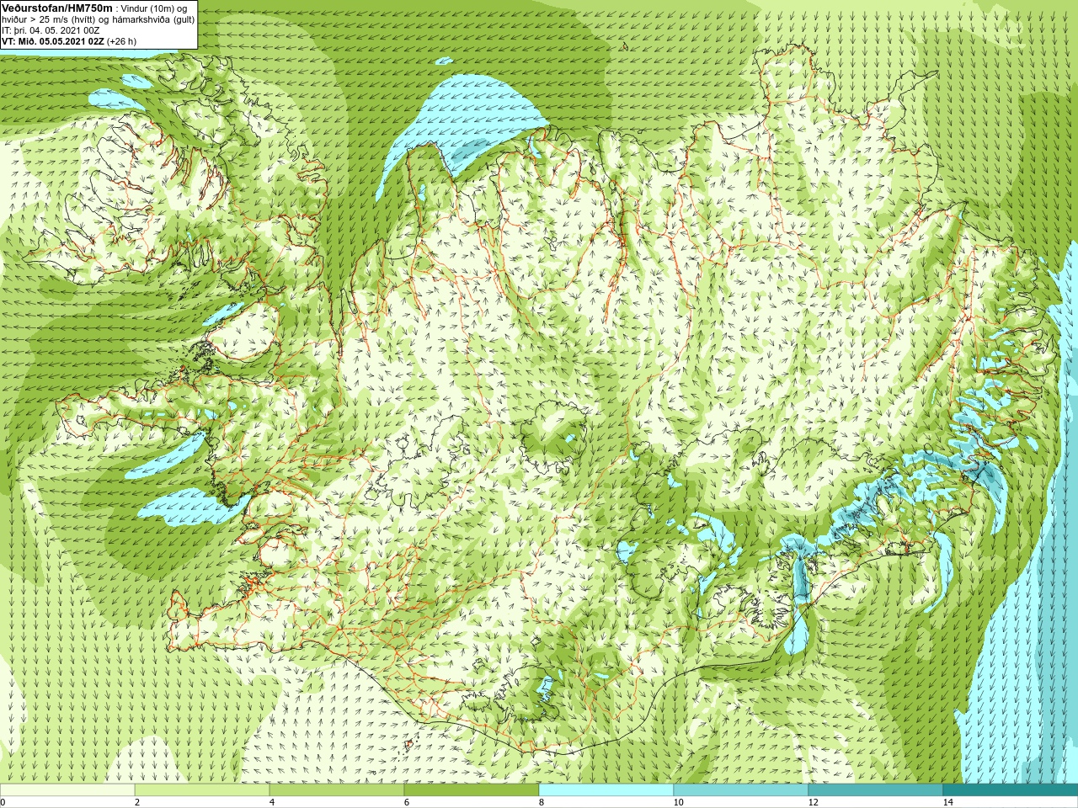This screenshot has height=808, width=1078.
Task: Click the 6–8 m/s olive green swatch
Action: click(x=472, y=790)
